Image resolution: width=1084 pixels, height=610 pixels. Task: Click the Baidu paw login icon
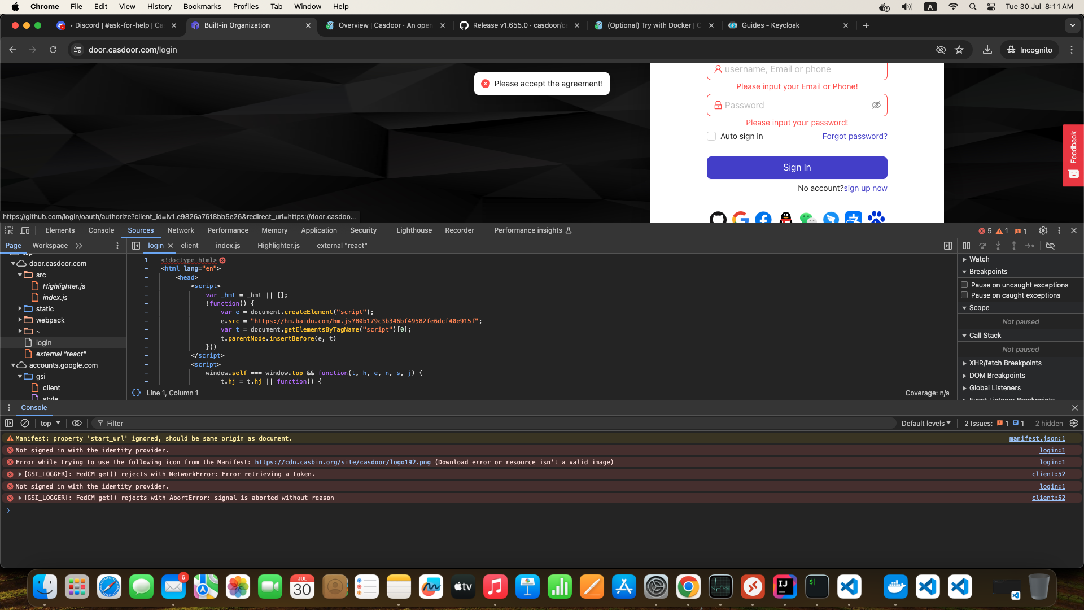[876, 218]
